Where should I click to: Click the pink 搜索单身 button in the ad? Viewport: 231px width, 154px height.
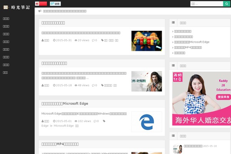(223, 97)
